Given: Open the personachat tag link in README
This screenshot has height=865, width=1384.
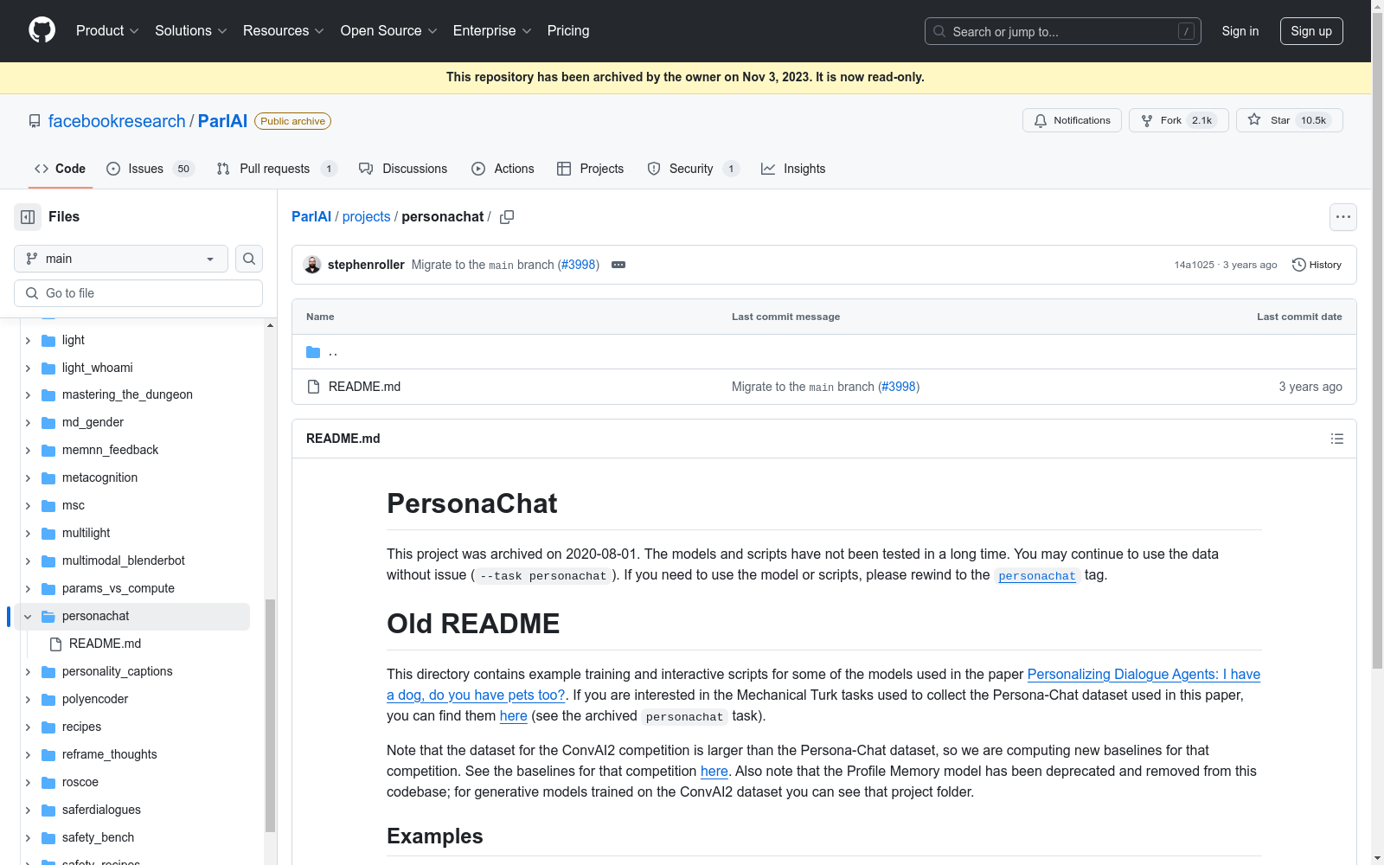Looking at the screenshot, I should pos(1037,576).
